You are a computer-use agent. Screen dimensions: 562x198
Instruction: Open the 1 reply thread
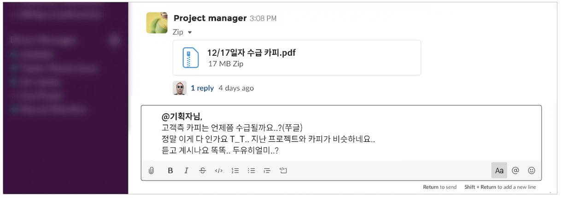coord(202,88)
